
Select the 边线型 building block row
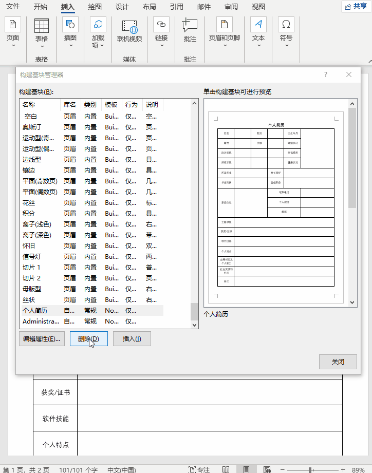coord(92,160)
